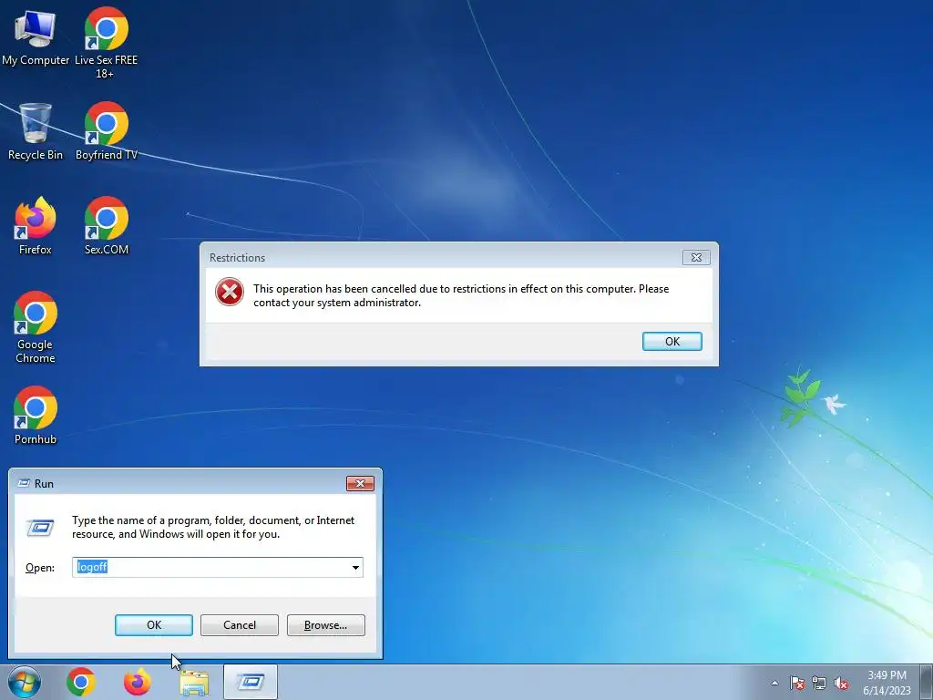Click the network tray icon

pyautogui.click(x=819, y=683)
